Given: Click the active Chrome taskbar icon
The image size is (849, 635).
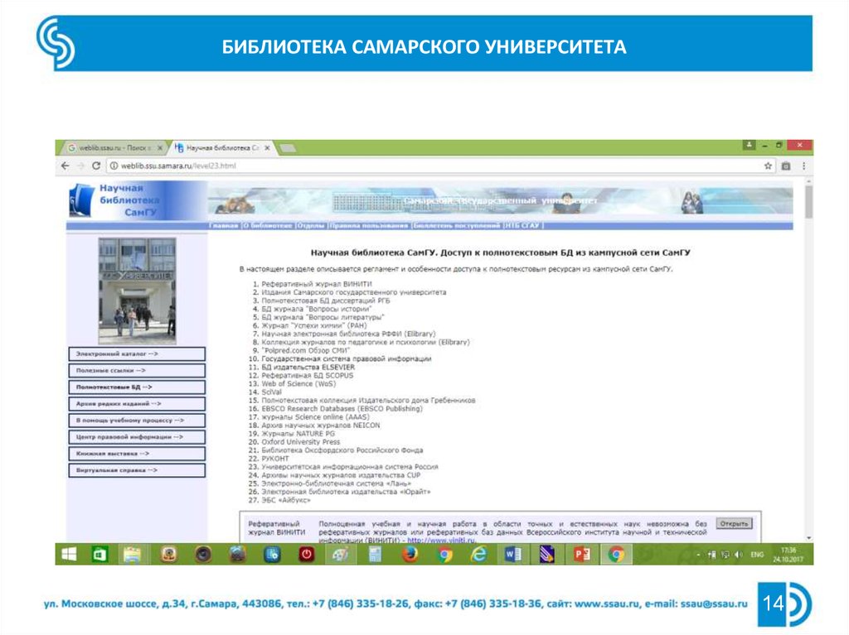Looking at the screenshot, I should click(x=616, y=555).
